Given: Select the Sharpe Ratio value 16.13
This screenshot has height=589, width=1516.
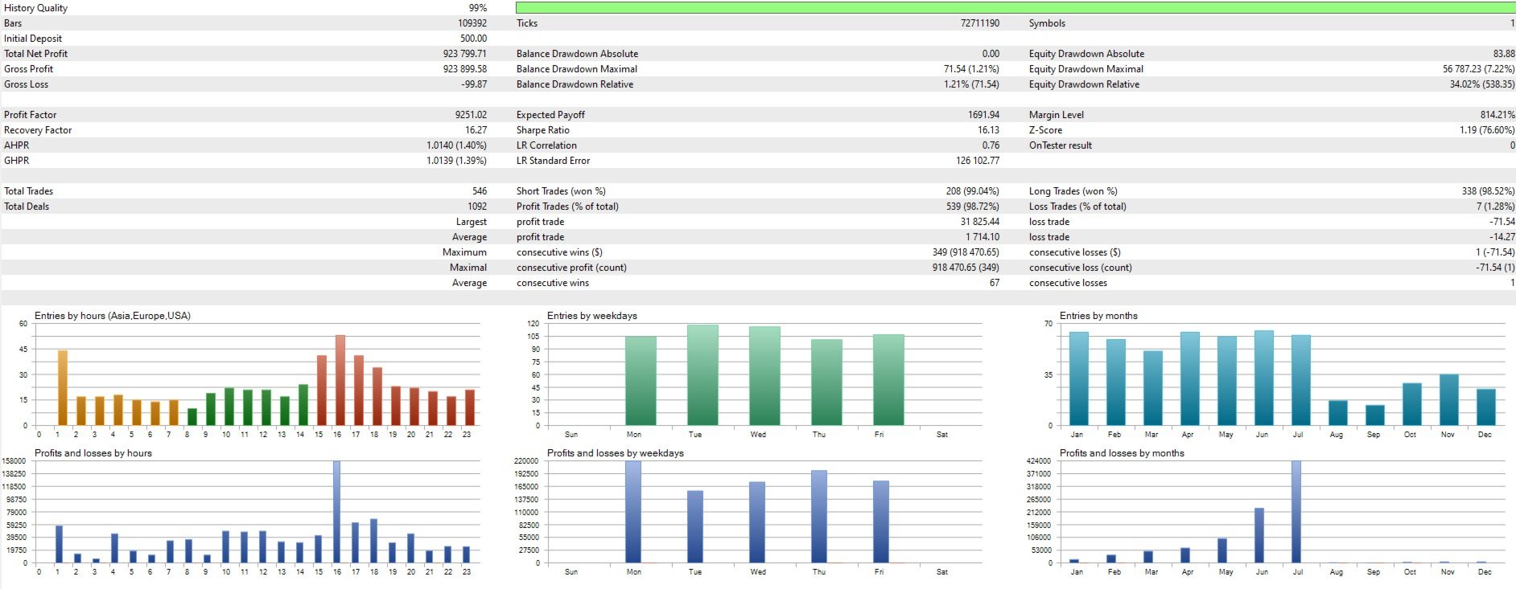Looking at the screenshot, I should click(988, 130).
